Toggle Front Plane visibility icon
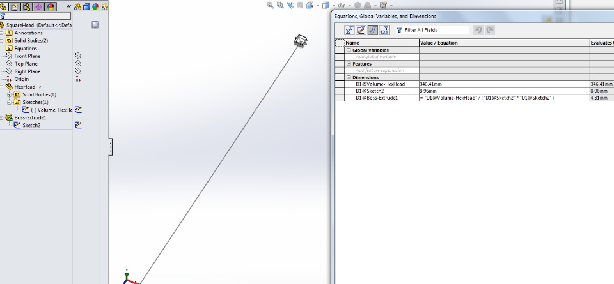 coord(78,56)
